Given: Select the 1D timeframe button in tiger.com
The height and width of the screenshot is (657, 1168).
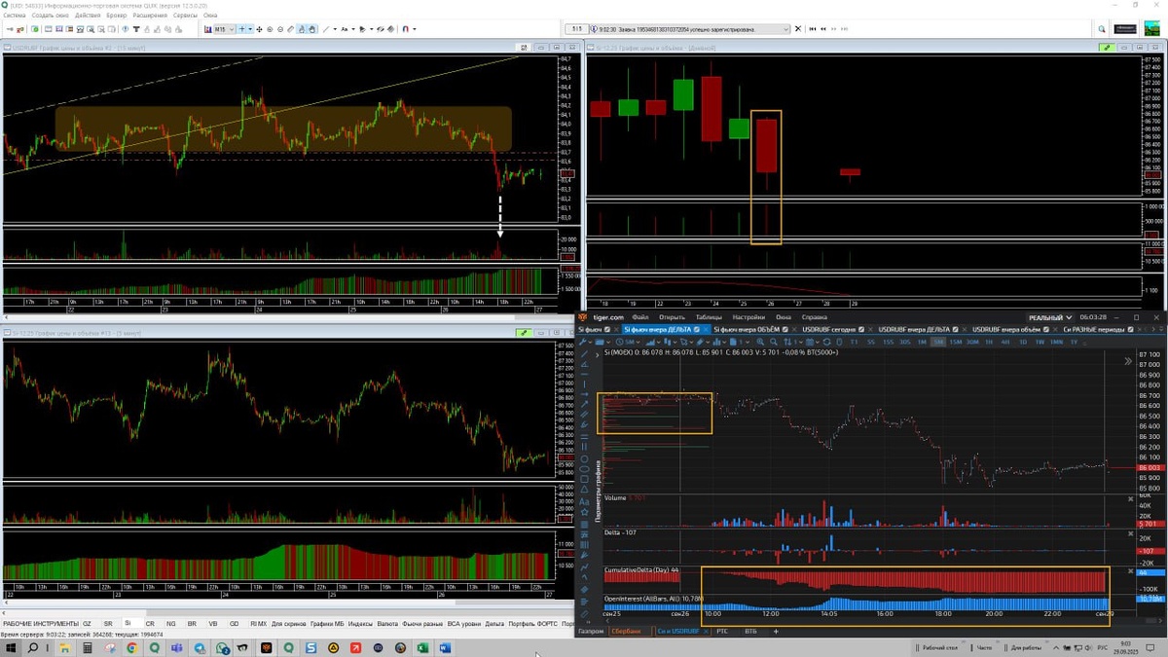Looking at the screenshot, I should (x=1023, y=342).
